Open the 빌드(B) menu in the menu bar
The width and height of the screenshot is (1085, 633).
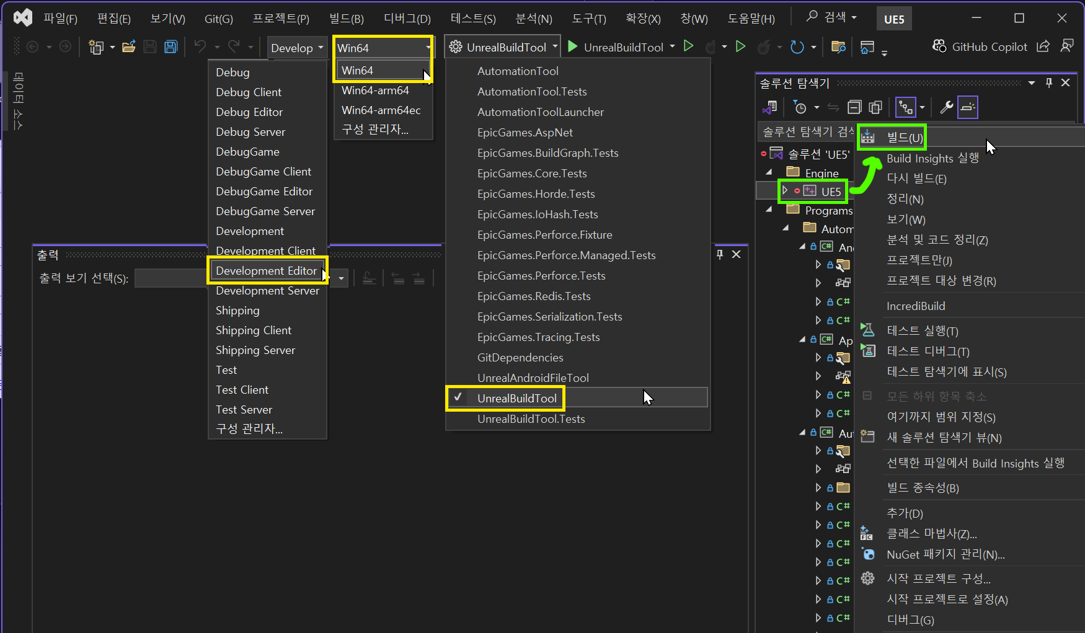pos(347,19)
